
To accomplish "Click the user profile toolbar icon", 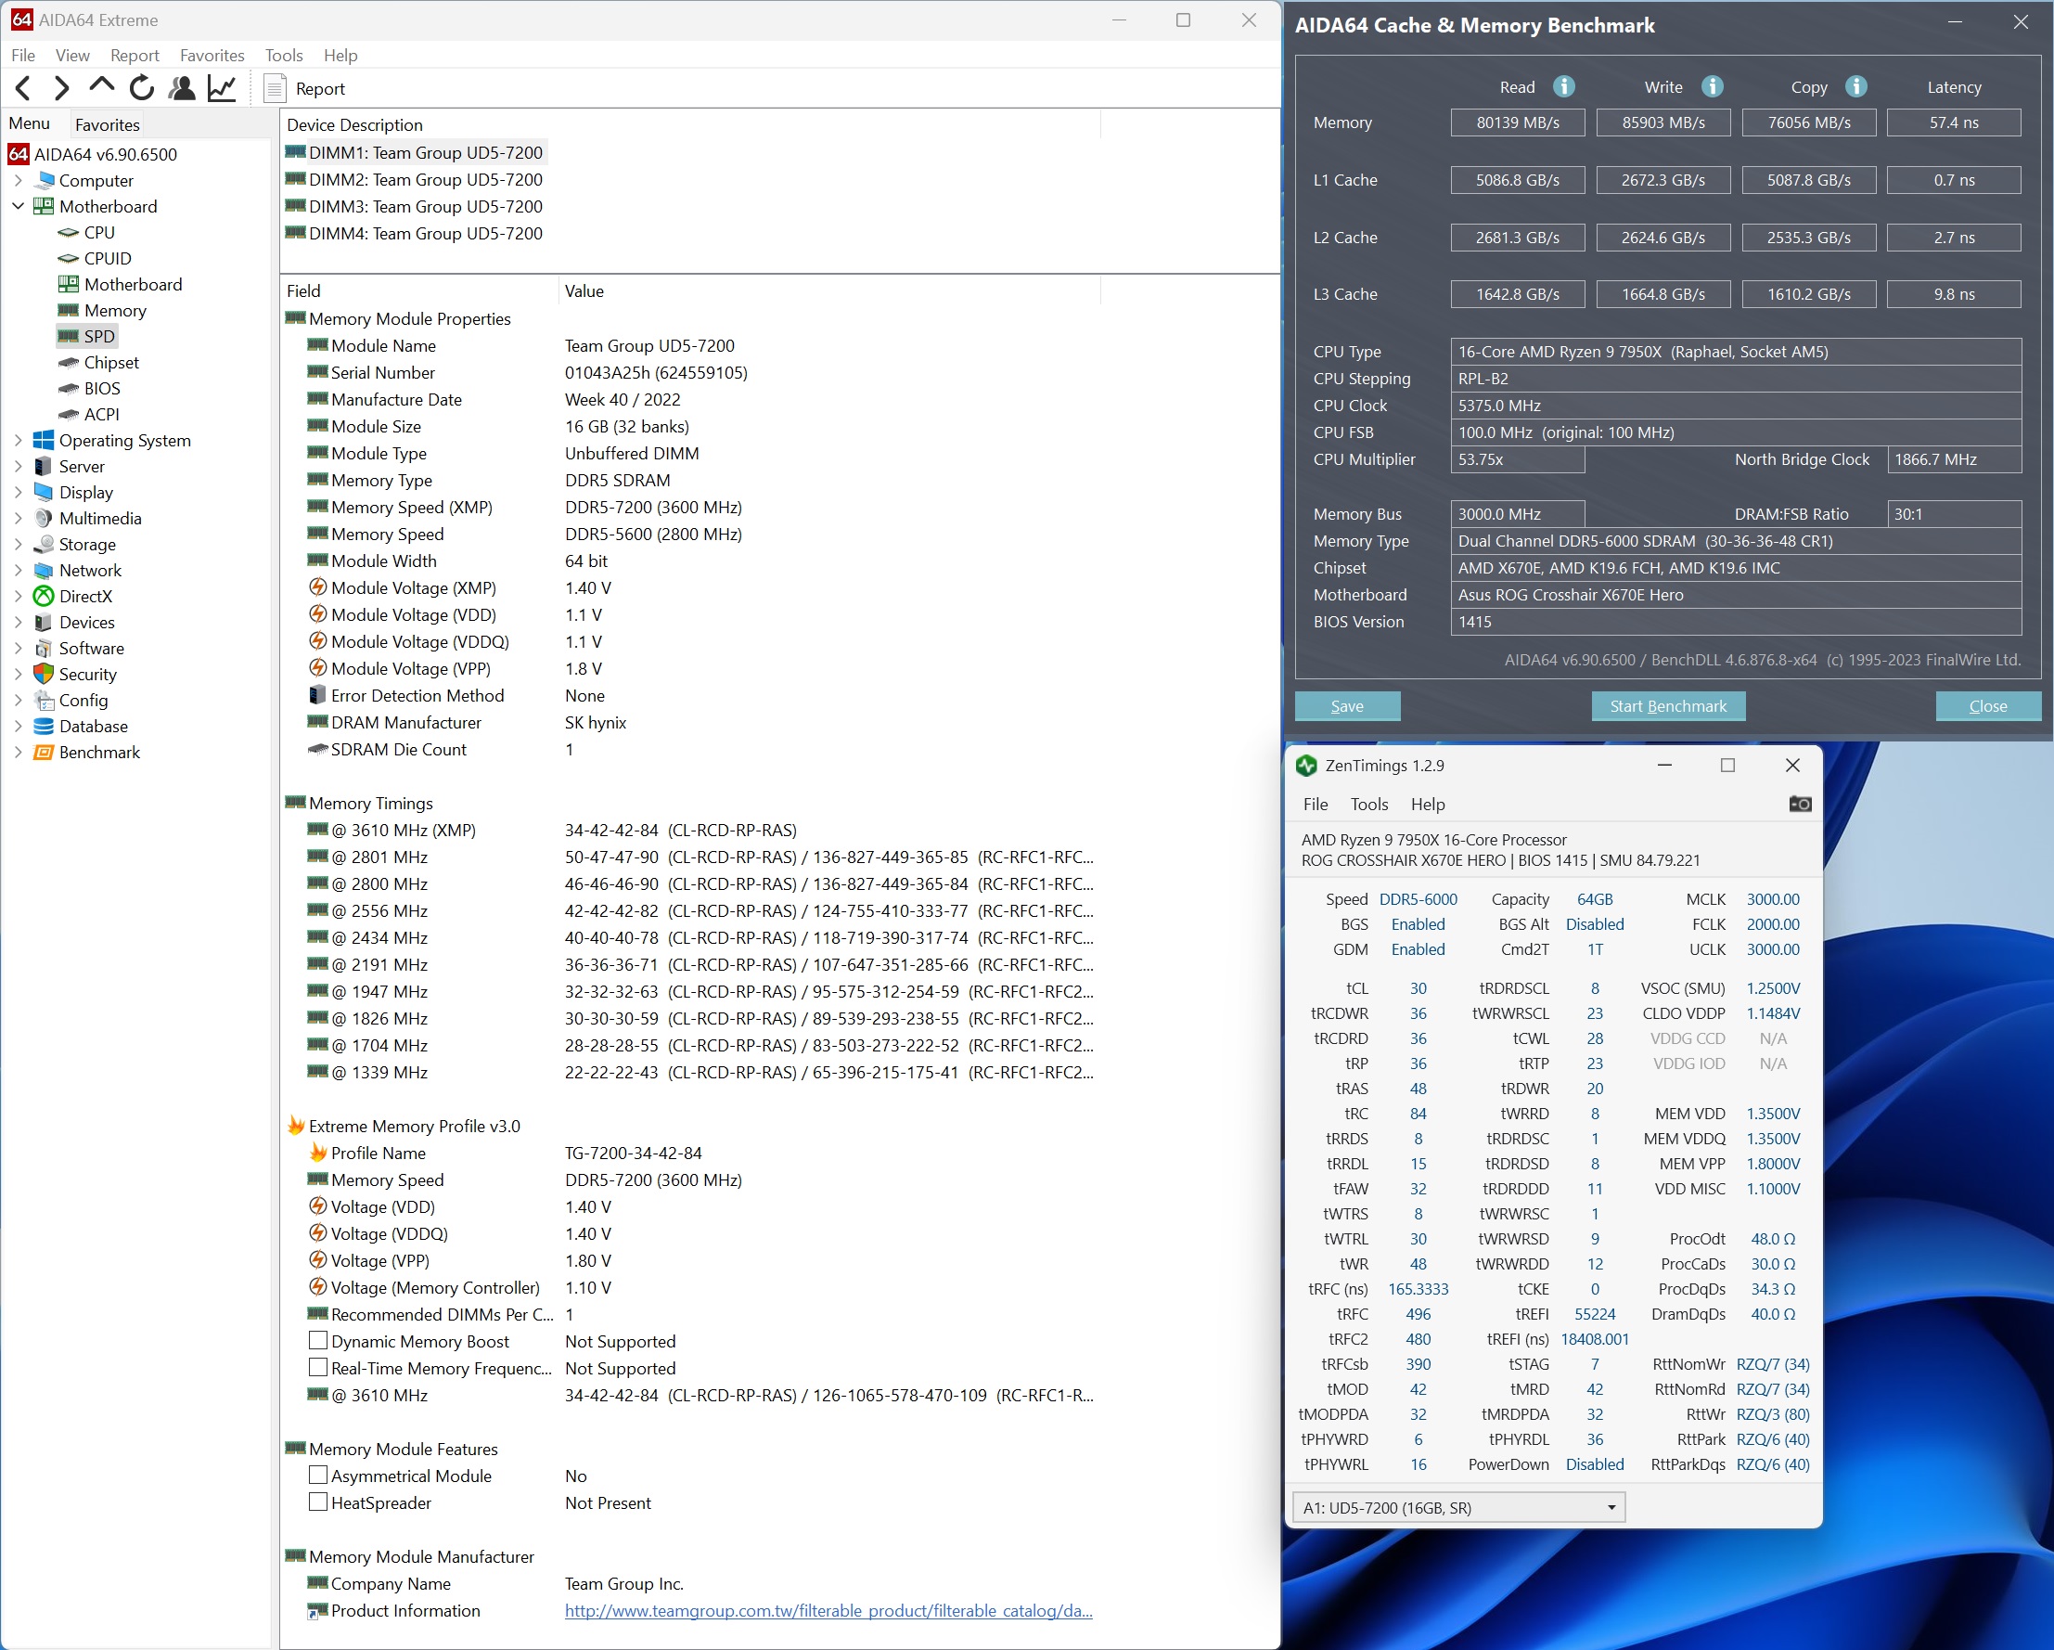I will point(181,89).
